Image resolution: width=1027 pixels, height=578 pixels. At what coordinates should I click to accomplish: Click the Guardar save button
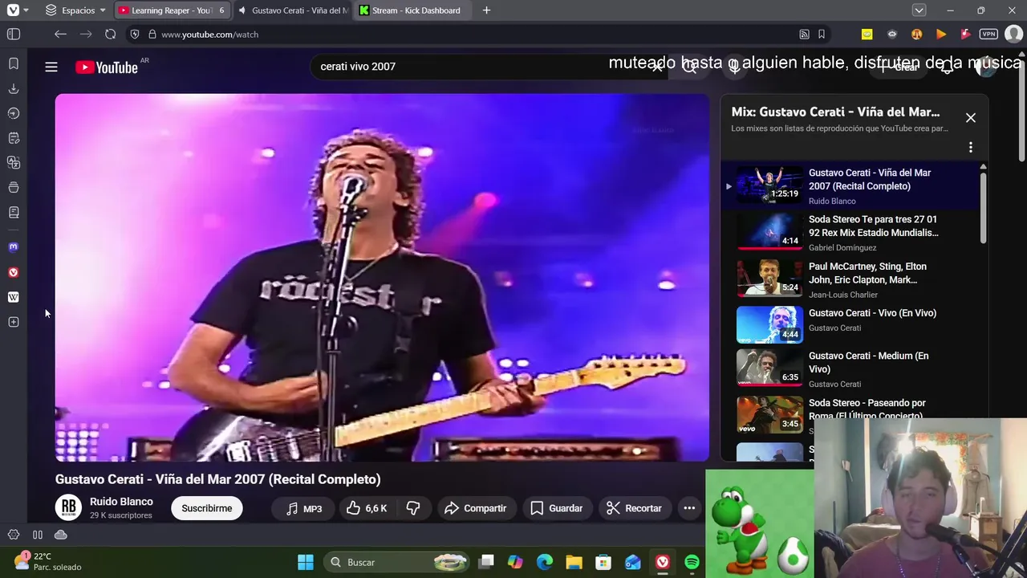click(x=557, y=508)
